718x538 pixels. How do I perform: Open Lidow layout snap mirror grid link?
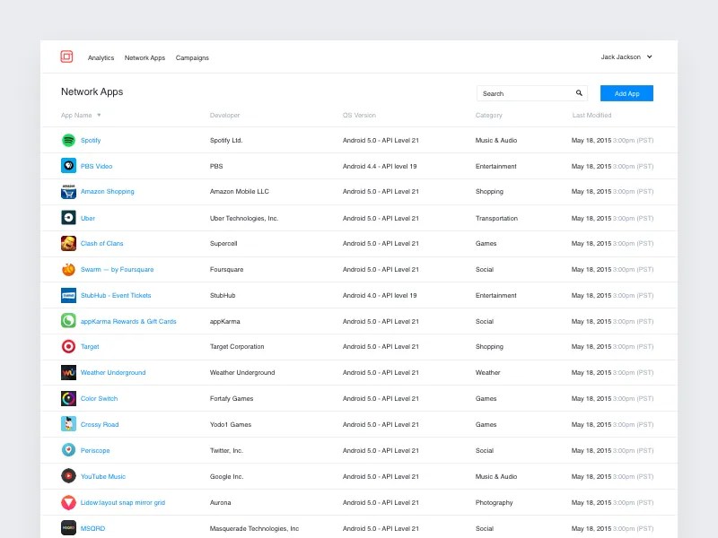[x=123, y=502]
